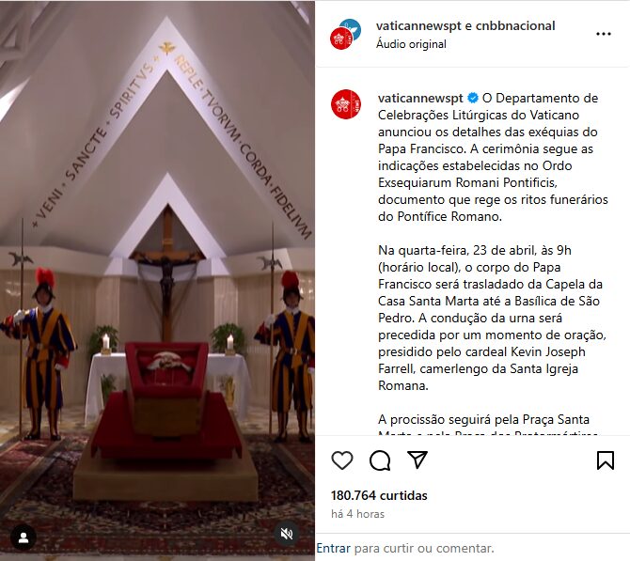630x561 pixels.
Task: Click the Entrar login link
Action: tap(333, 548)
